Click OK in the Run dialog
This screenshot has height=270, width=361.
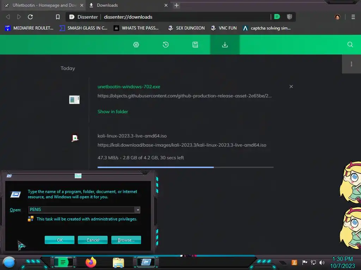59,240
